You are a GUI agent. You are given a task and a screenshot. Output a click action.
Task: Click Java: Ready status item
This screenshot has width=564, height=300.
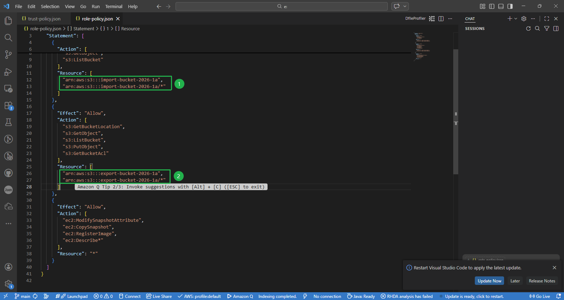tap(361, 296)
